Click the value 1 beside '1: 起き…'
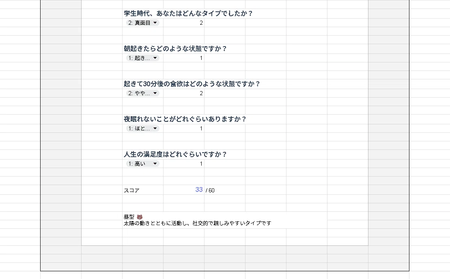The height and width of the screenshot is (279, 450). pos(201,58)
